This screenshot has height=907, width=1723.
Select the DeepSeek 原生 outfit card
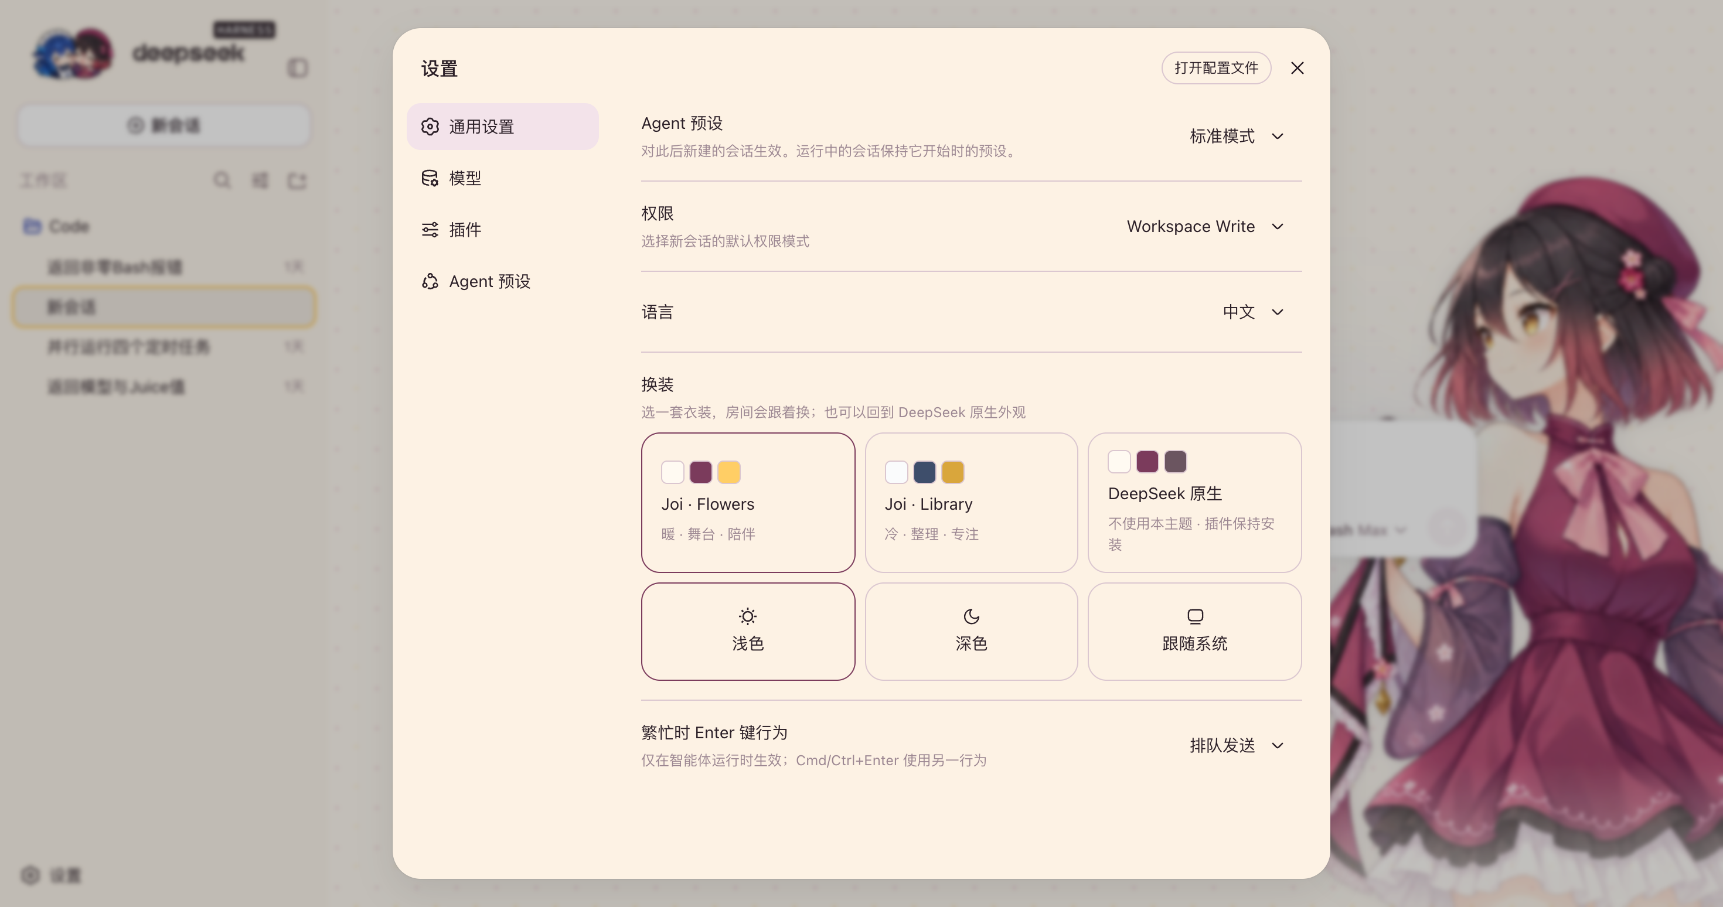[x=1194, y=502]
